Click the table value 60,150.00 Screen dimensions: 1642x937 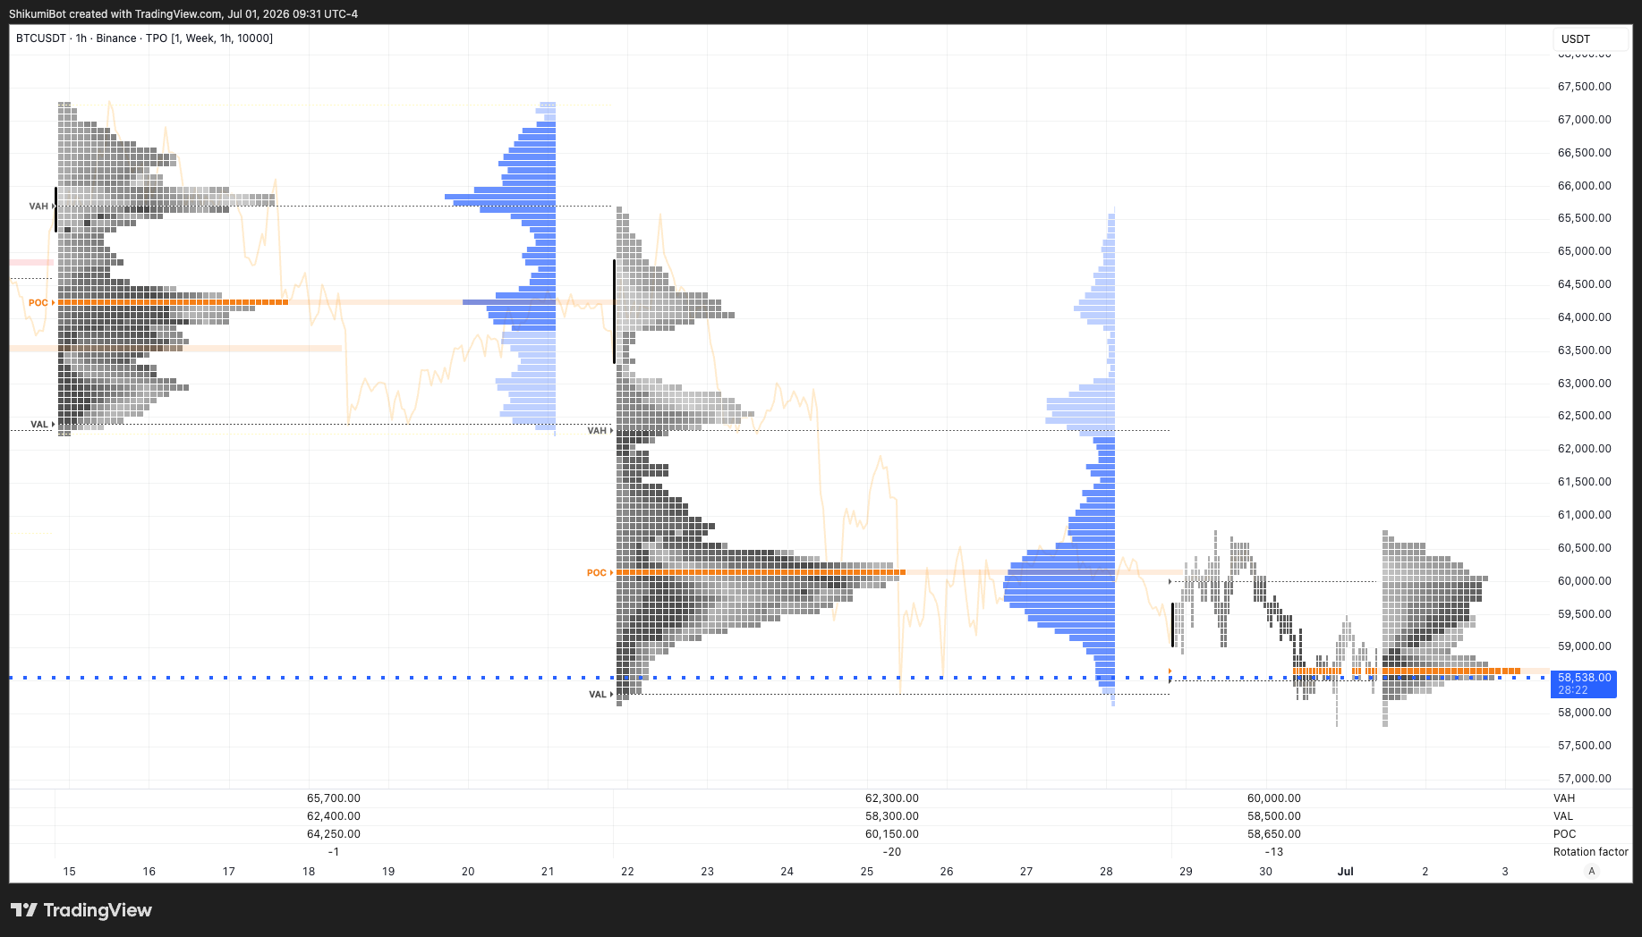(x=892, y=834)
